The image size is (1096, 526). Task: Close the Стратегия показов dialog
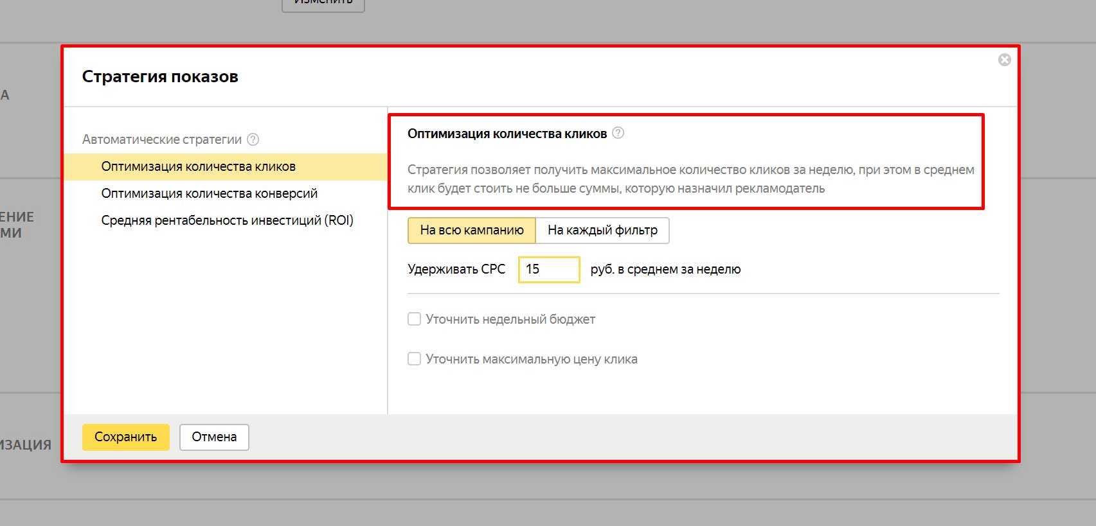coord(1004,60)
